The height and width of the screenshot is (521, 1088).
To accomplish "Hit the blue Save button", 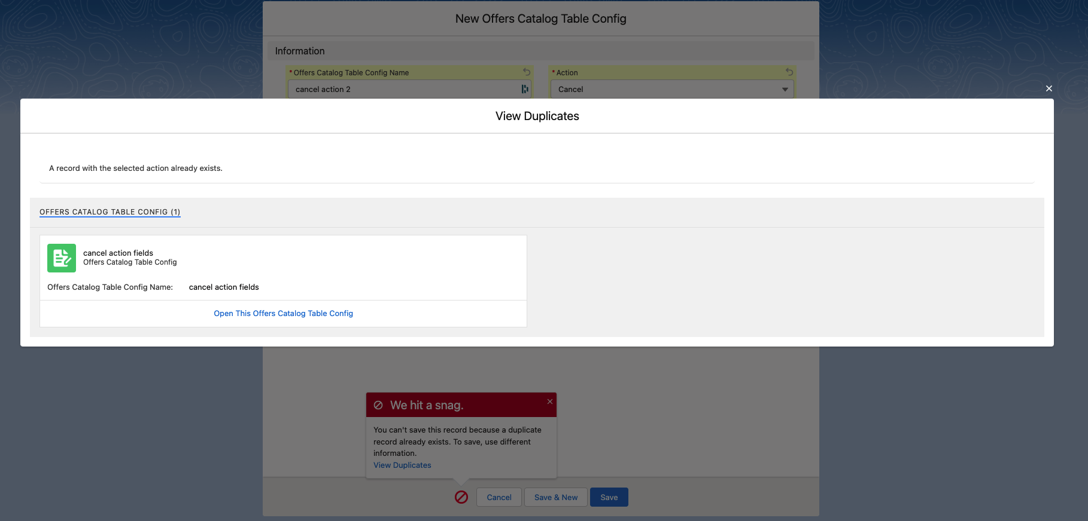I will 609,497.
